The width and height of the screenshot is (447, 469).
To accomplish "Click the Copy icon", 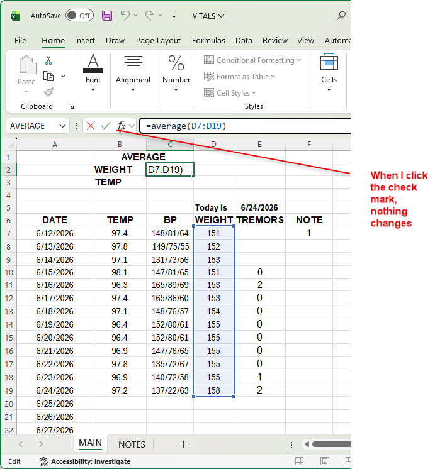I will 48,76.
